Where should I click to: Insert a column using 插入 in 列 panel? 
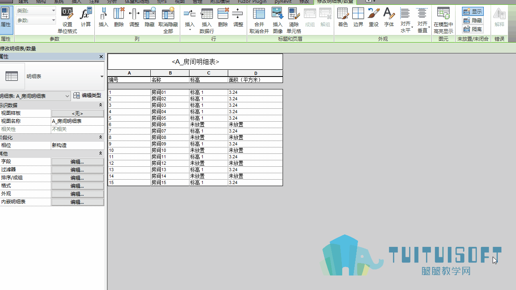(104, 17)
